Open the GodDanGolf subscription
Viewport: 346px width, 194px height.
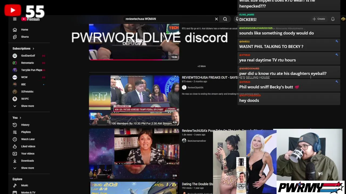click(x=28, y=56)
